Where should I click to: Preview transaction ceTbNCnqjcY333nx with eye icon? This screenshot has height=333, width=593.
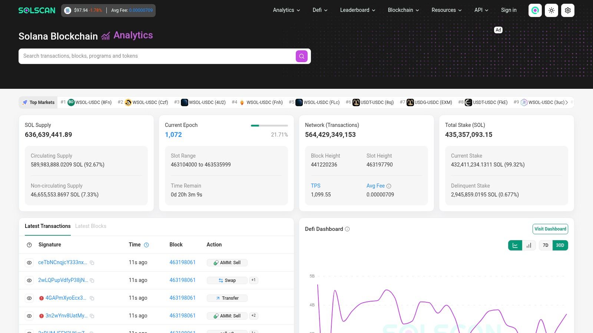tap(29, 263)
